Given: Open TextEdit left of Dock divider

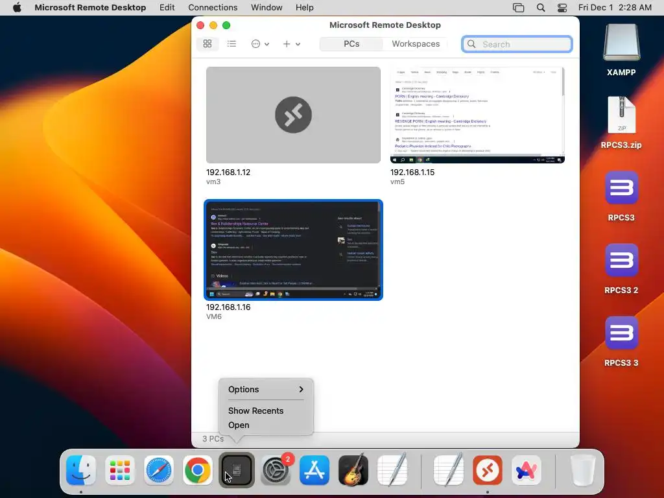Looking at the screenshot, I should coord(392,470).
